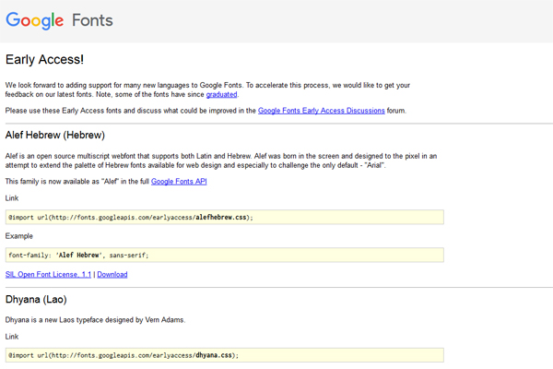Click 'Dhyana is a new Laos typeface' text
Viewport: 553px width, 369px height.
click(x=95, y=320)
